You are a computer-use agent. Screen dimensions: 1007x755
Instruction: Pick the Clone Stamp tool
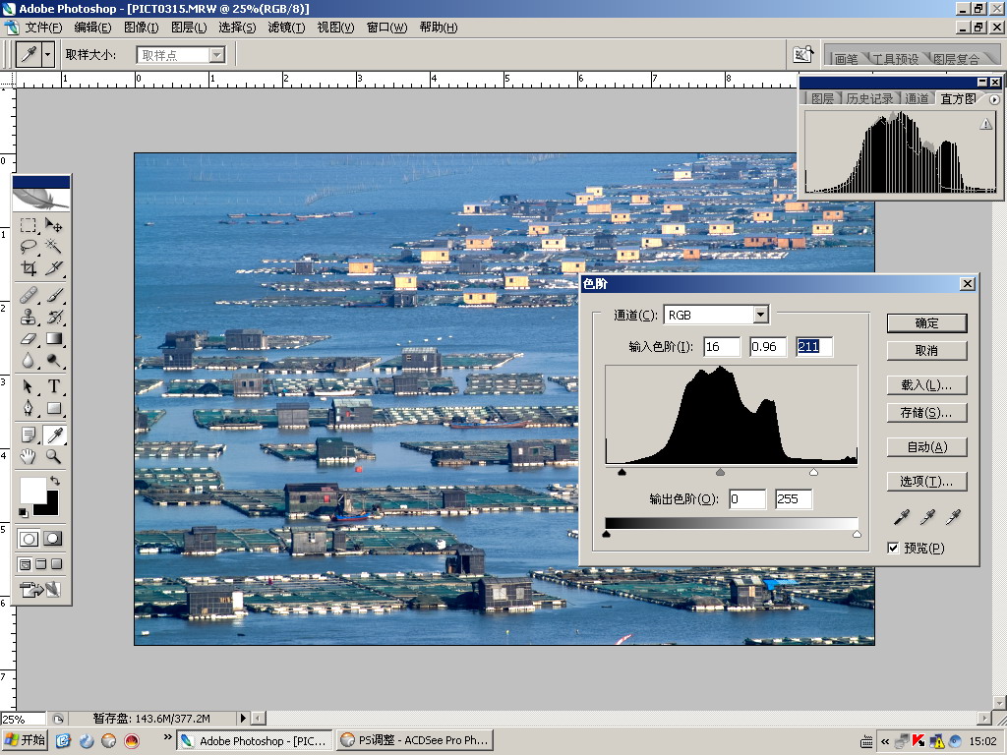pos(29,318)
